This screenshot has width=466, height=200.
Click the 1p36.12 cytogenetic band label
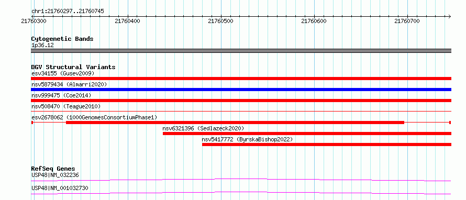(42, 46)
